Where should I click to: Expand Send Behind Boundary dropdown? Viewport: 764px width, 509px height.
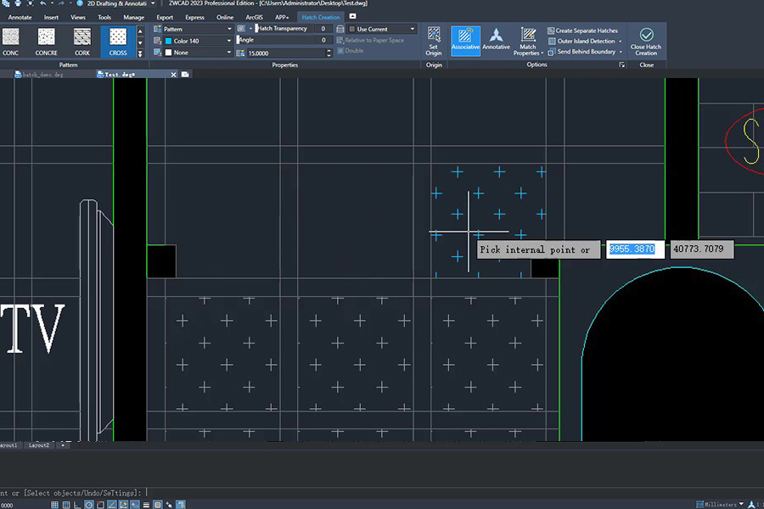[621, 52]
